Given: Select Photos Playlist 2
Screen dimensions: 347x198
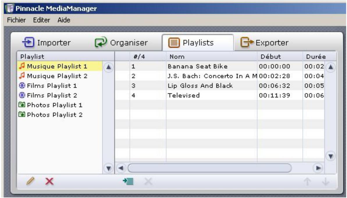Looking at the screenshot, I should point(60,115).
